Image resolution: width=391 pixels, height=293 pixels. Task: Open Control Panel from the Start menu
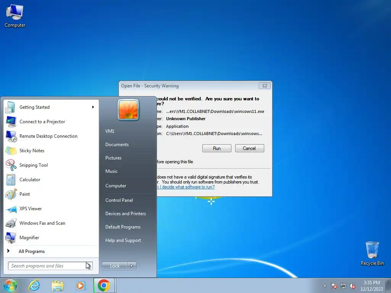[x=119, y=200]
